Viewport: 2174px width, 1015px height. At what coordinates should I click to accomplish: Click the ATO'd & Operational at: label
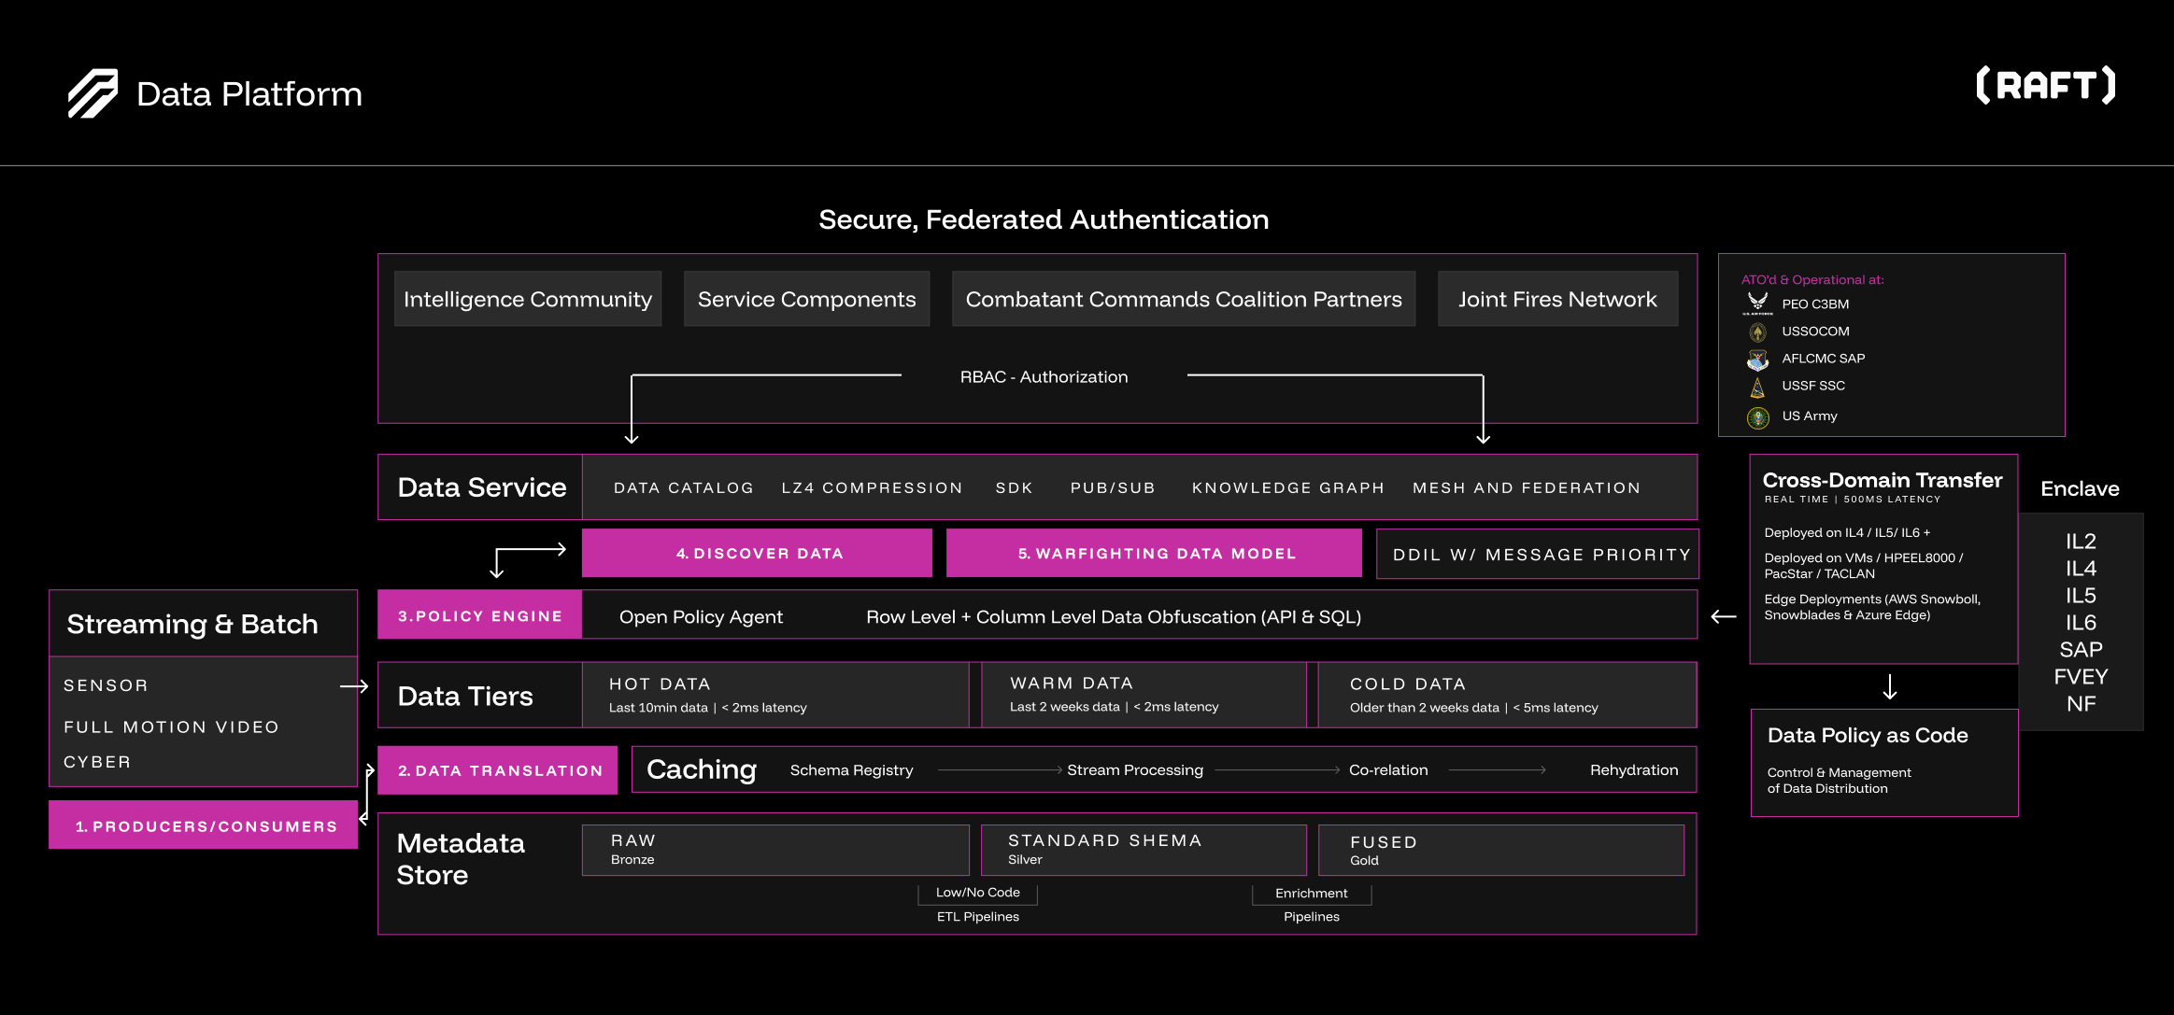pos(1812,279)
